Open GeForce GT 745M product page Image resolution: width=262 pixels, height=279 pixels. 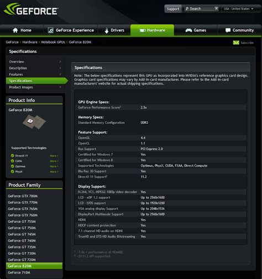click(x=22, y=234)
